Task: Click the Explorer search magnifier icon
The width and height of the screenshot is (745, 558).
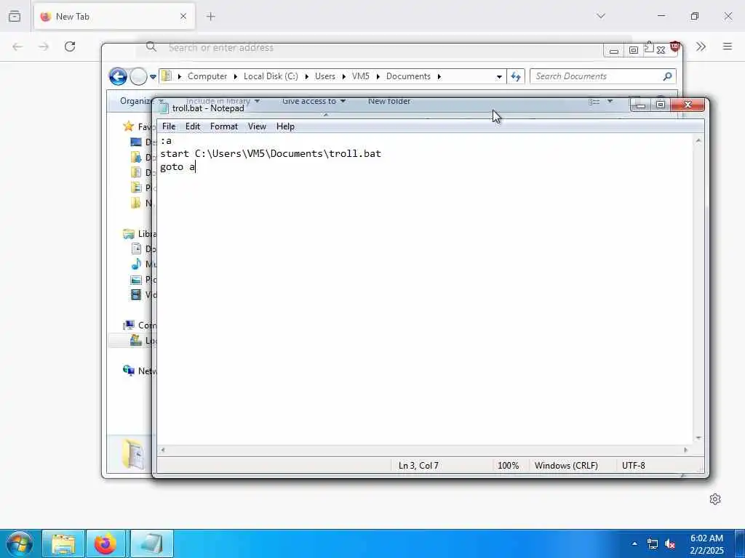Action: (x=668, y=76)
